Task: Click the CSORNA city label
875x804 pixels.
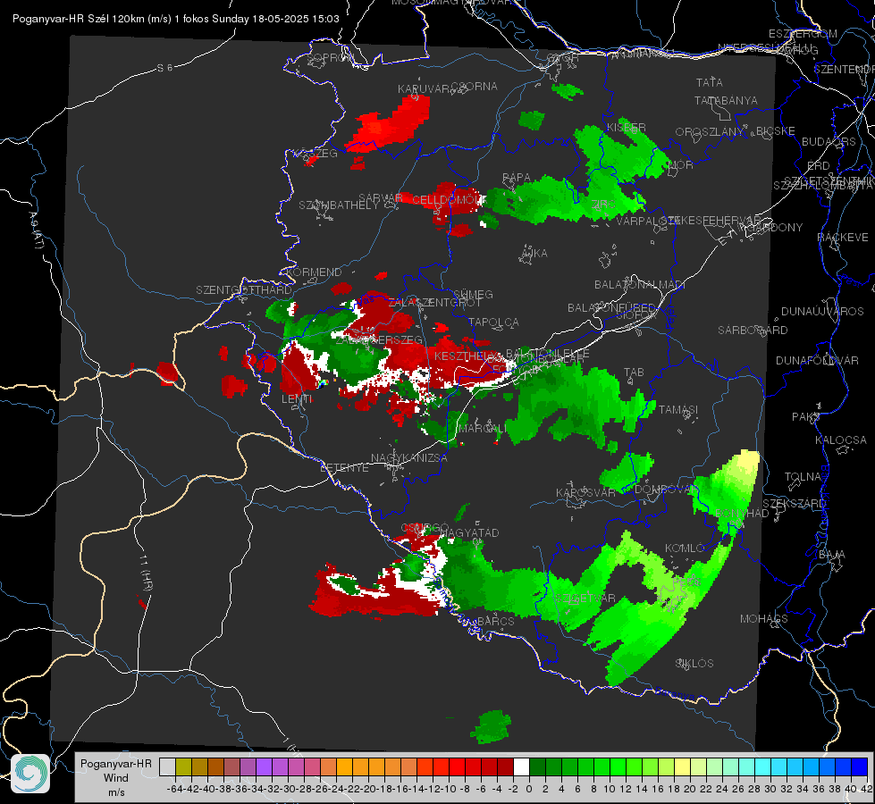Action: [475, 87]
